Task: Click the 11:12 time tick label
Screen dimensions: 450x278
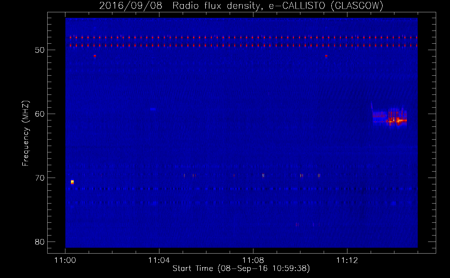Action: pos(347,260)
